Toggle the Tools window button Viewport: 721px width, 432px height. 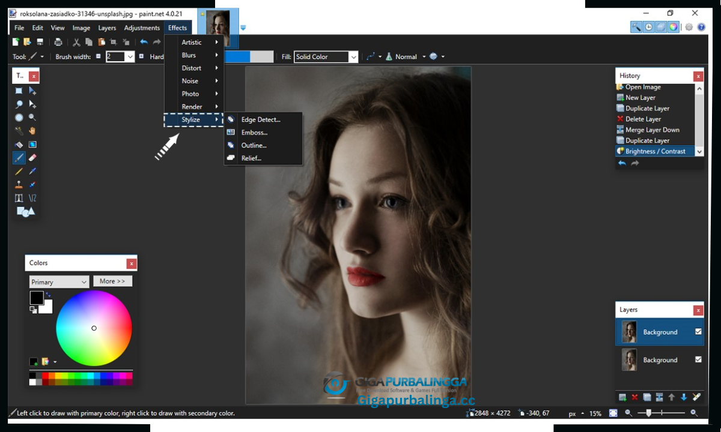pyautogui.click(x=636, y=27)
